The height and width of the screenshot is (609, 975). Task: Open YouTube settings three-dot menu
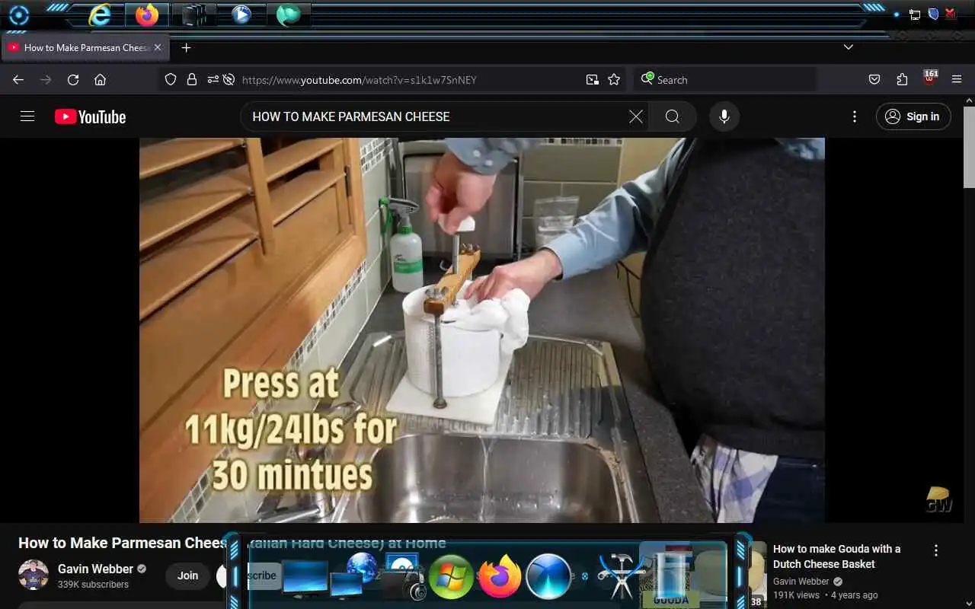click(x=855, y=116)
